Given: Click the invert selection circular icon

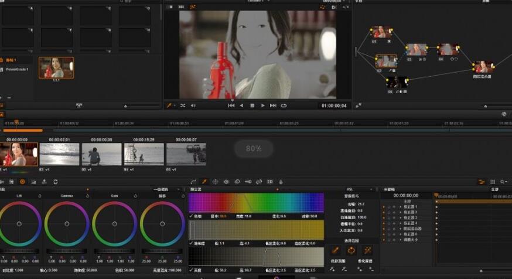Looking at the screenshot, I should click(351, 251).
